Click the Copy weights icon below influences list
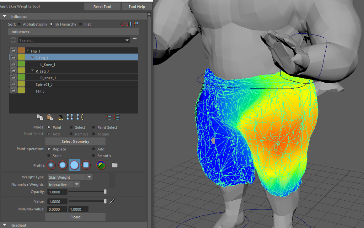This screenshot has height=228, width=364. (40, 117)
